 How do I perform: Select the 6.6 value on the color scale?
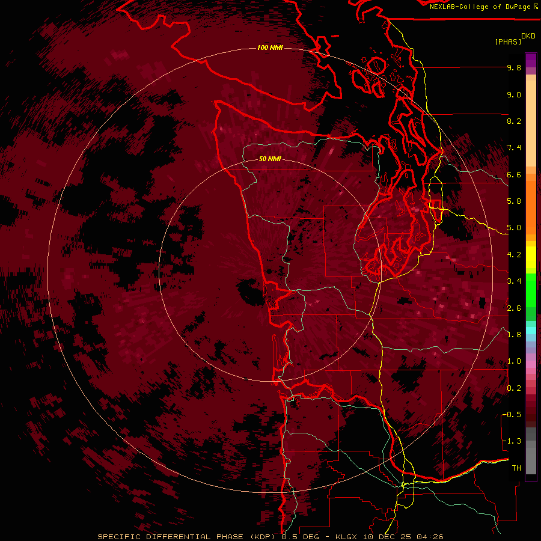[x=514, y=174]
